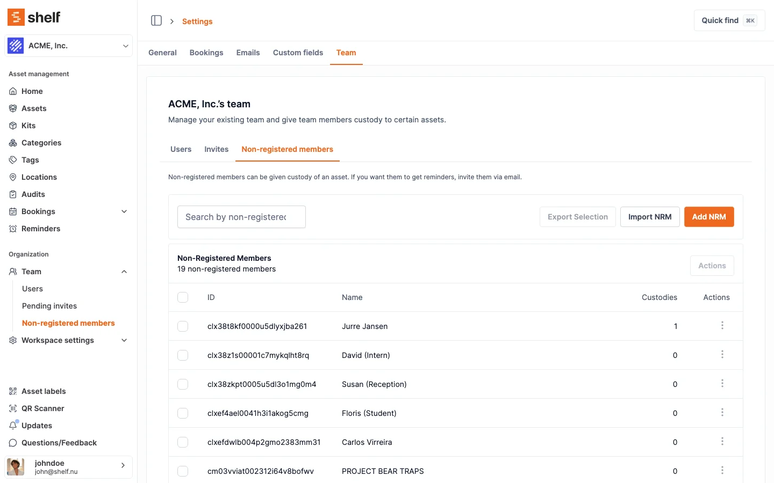
Task: Focus the non-registered member search field
Action: tap(241, 217)
